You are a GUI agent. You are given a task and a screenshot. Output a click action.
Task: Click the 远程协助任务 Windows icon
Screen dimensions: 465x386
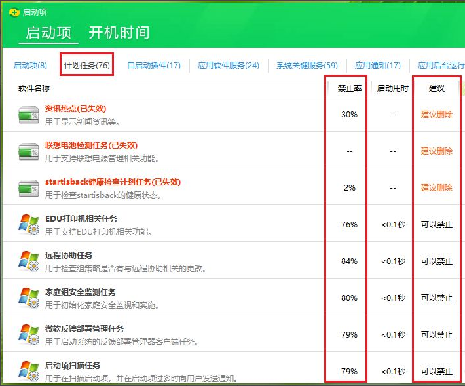click(29, 261)
